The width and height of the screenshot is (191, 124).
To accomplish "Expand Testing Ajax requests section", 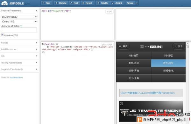I will coord(19,63).
